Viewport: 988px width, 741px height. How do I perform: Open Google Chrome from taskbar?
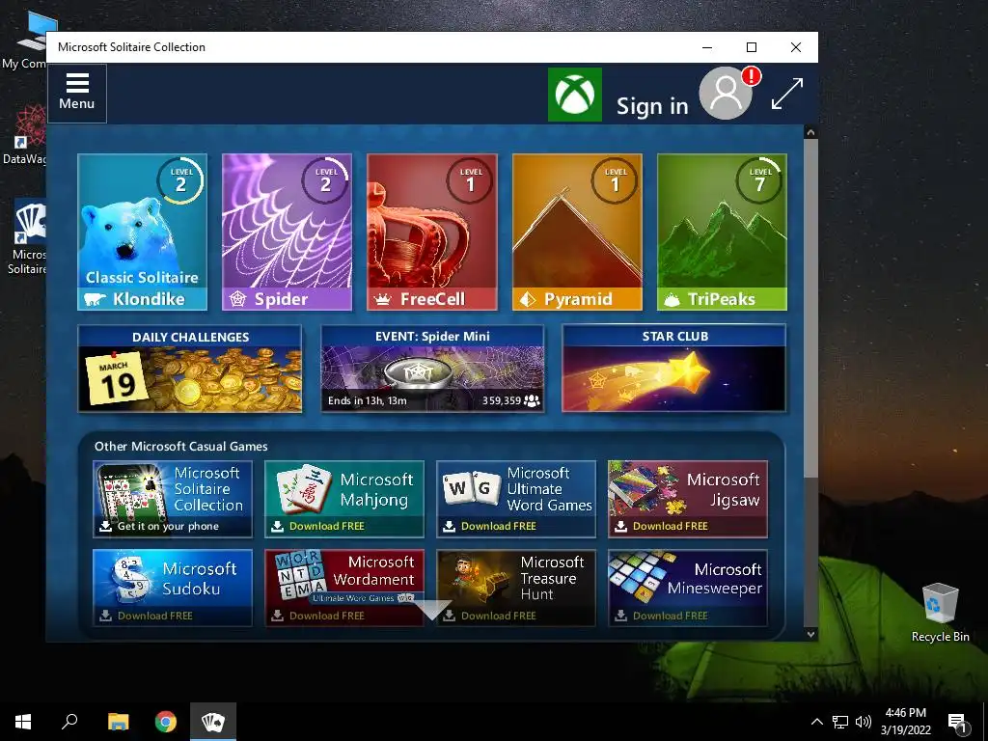click(166, 722)
